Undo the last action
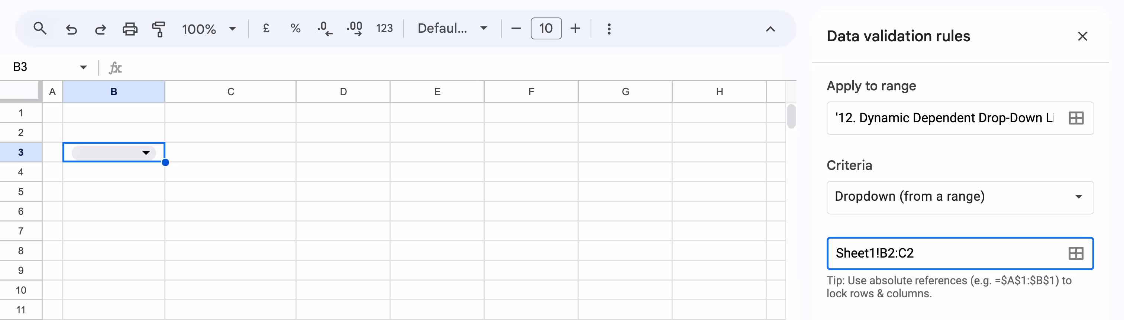Screen dimensions: 1124x320 [72, 29]
